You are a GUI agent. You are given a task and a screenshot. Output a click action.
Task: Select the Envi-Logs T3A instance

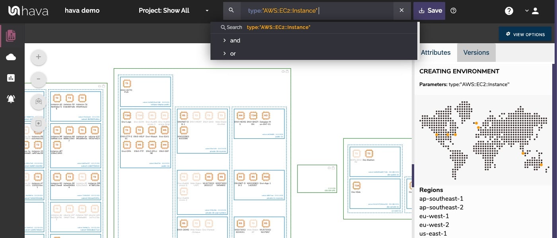[x=127, y=115]
